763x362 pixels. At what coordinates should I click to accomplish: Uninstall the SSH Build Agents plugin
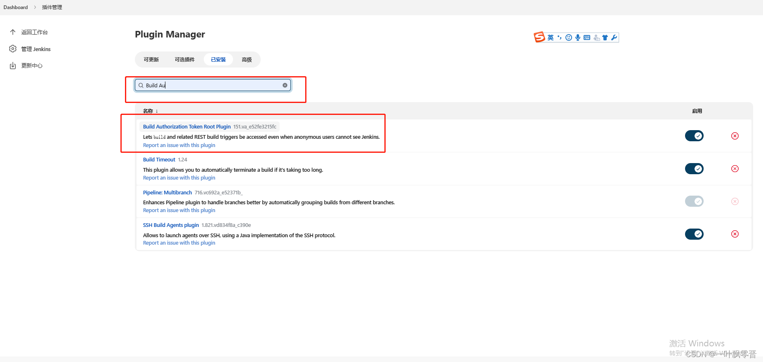[735, 234]
